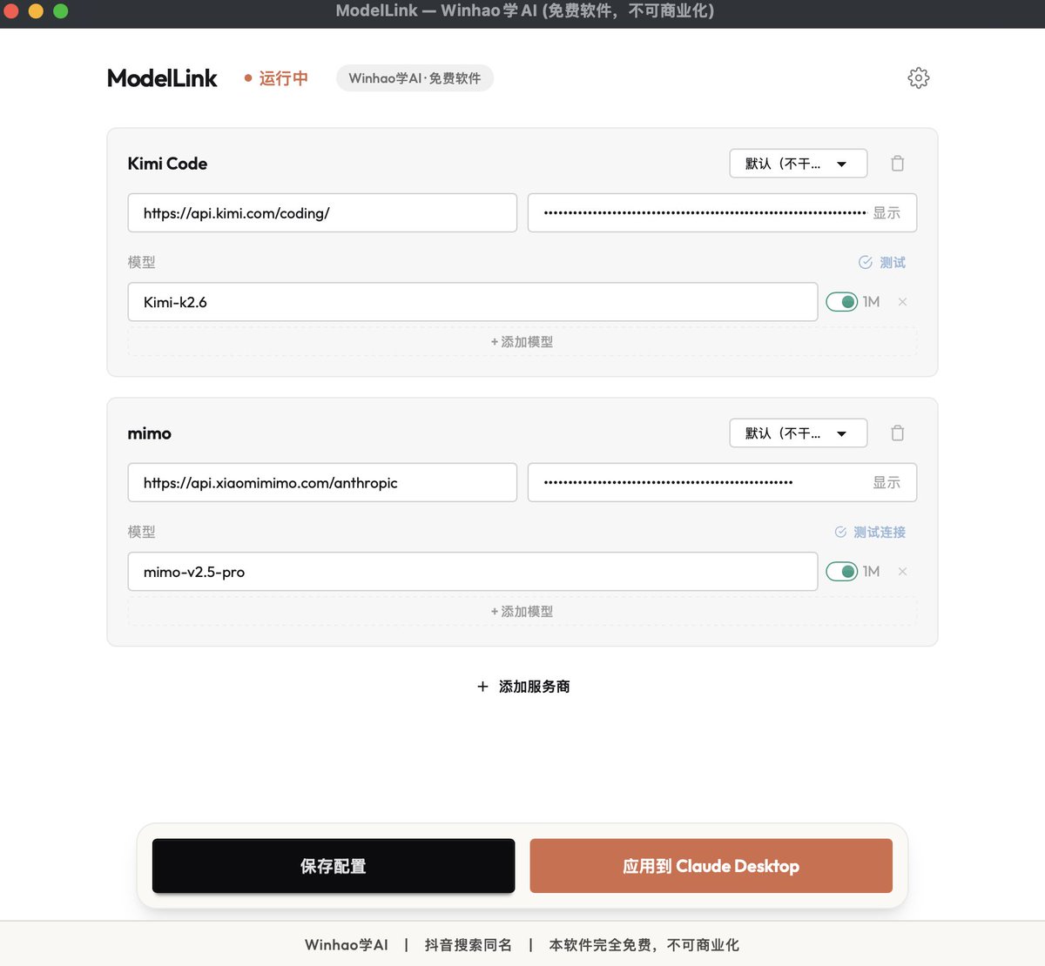Remove the Kimi-k2.6 model with its x icon

point(902,302)
